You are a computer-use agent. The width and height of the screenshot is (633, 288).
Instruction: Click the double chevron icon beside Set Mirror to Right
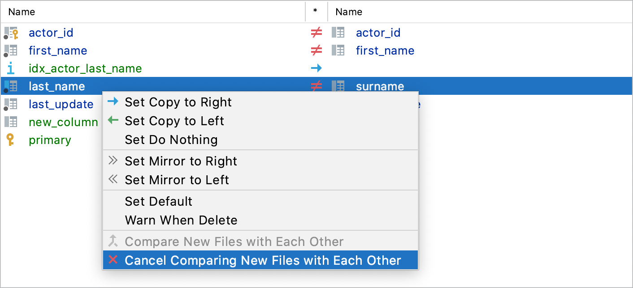pos(113,161)
